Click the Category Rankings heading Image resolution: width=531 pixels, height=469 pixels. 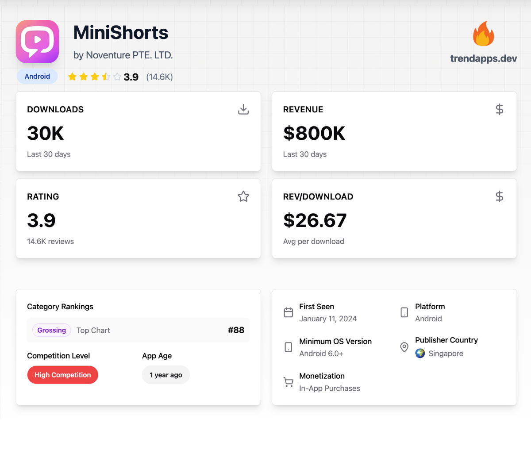(60, 307)
